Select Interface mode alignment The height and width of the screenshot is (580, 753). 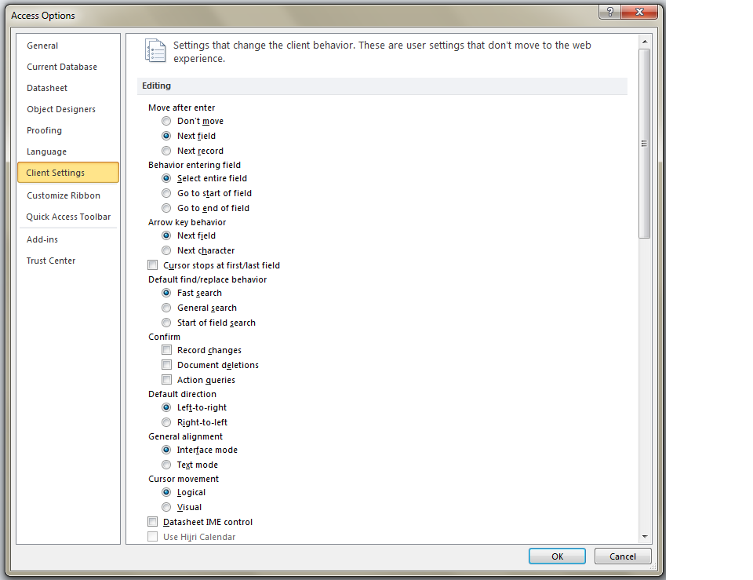pyautogui.click(x=166, y=450)
